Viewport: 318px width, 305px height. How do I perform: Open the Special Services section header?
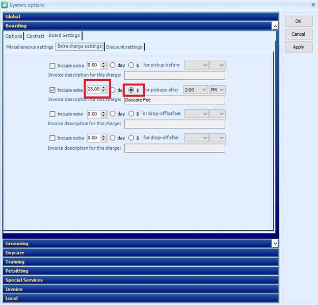141,280
